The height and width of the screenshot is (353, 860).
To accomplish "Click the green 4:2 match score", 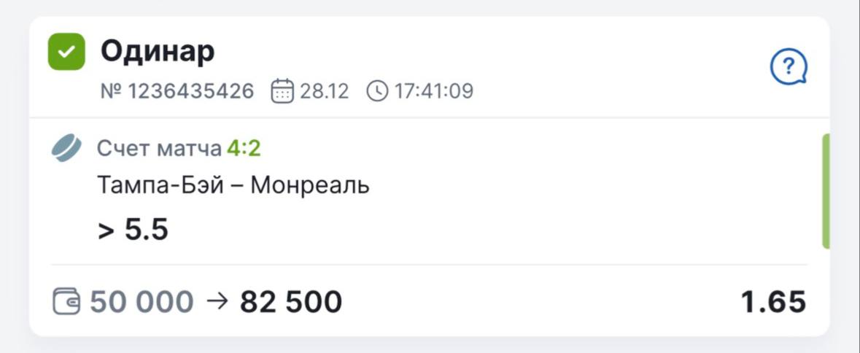I will tap(244, 149).
